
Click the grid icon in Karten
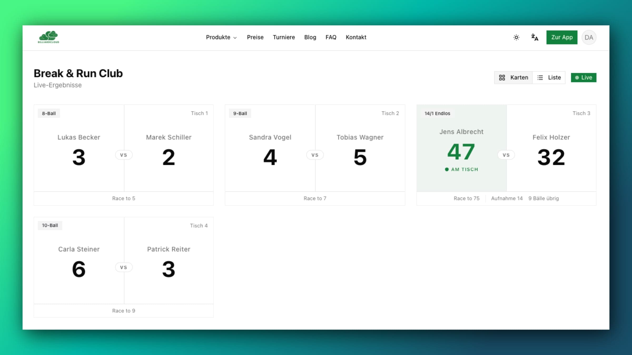[502, 78]
